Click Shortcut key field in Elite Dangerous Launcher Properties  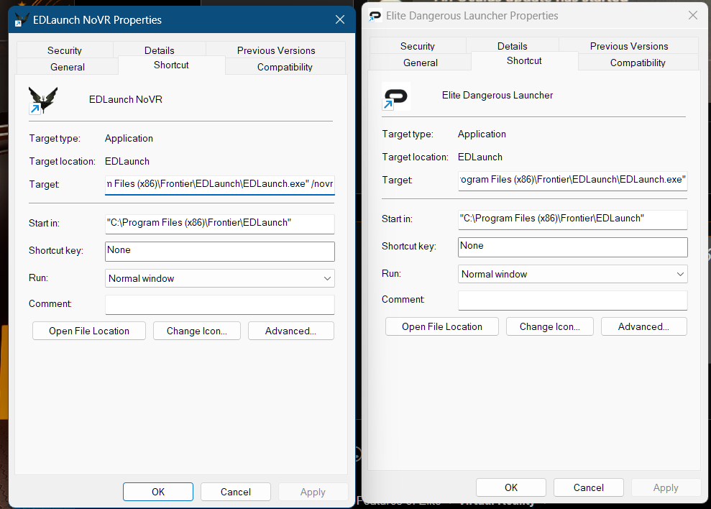(573, 247)
